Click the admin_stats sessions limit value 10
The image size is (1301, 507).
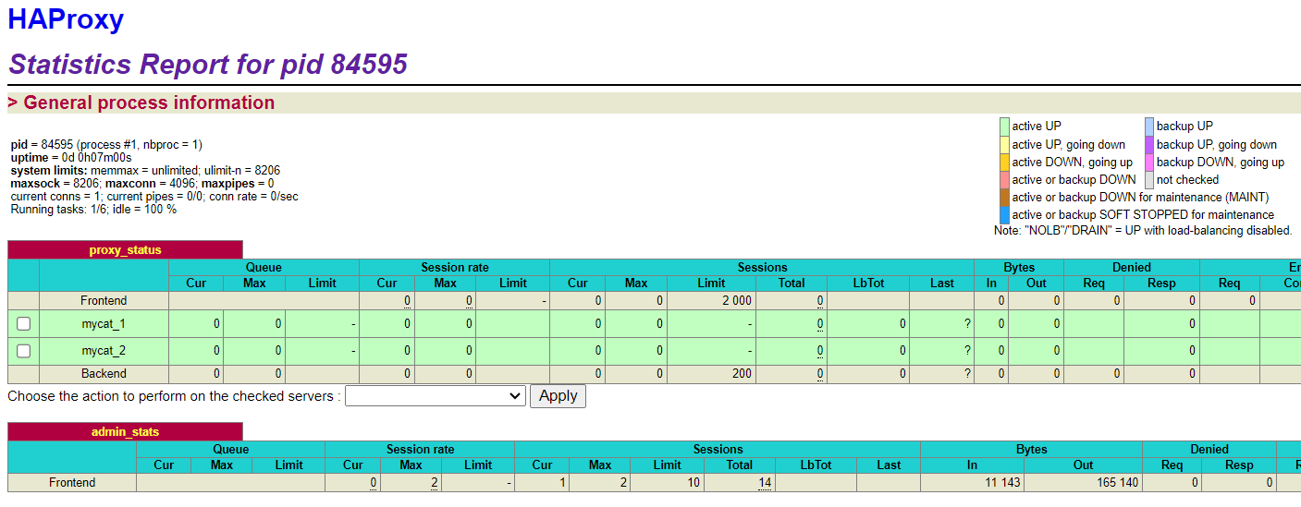coord(693,483)
